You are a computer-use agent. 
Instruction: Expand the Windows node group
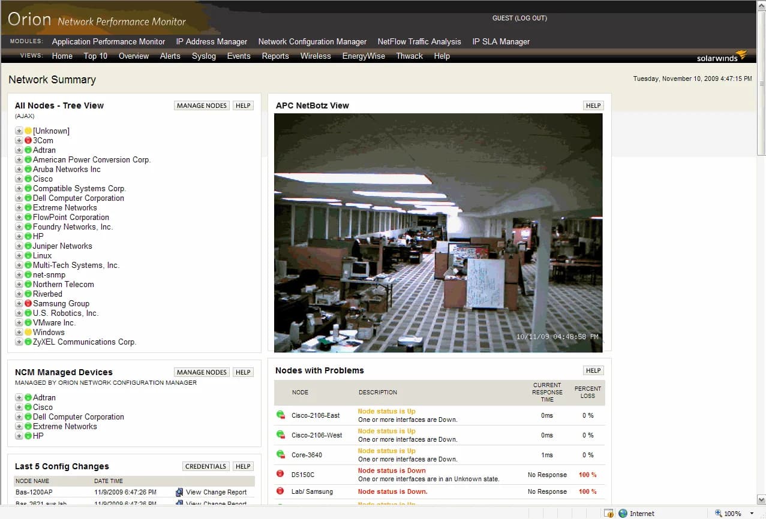[x=19, y=332]
